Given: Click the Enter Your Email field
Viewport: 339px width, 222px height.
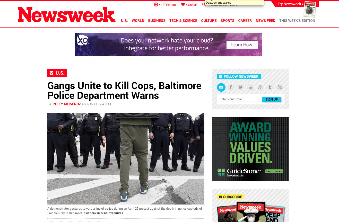Looking at the screenshot, I should coord(239,99).
